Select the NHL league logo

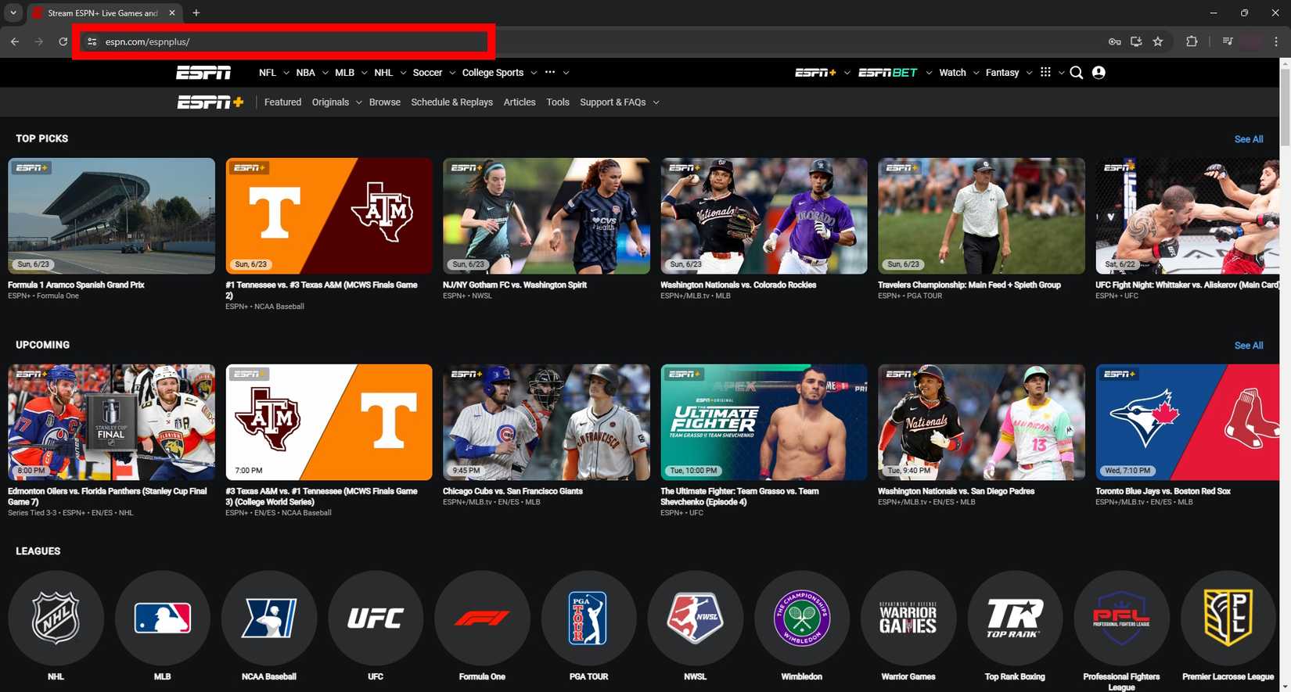pos(56,618)
